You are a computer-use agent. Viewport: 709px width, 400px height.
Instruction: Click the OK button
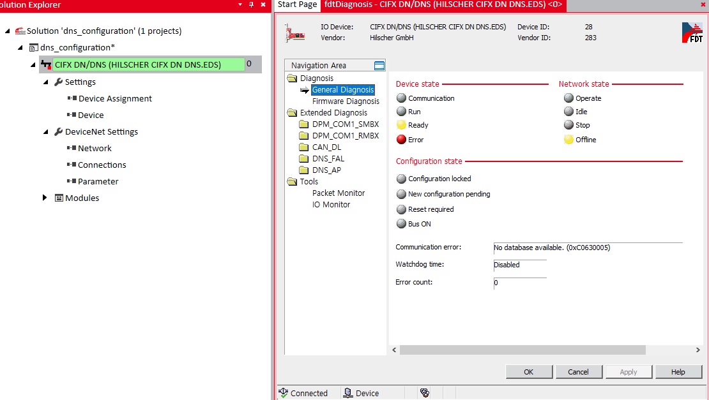529,371
